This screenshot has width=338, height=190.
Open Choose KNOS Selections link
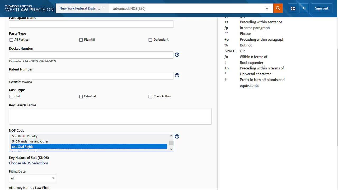[29, 163]
